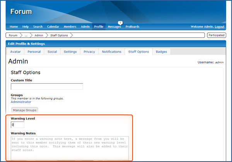This screenshot has height=162, width=232.
Task: Switch to the Privacy tab
Action: tap(89, 52)
